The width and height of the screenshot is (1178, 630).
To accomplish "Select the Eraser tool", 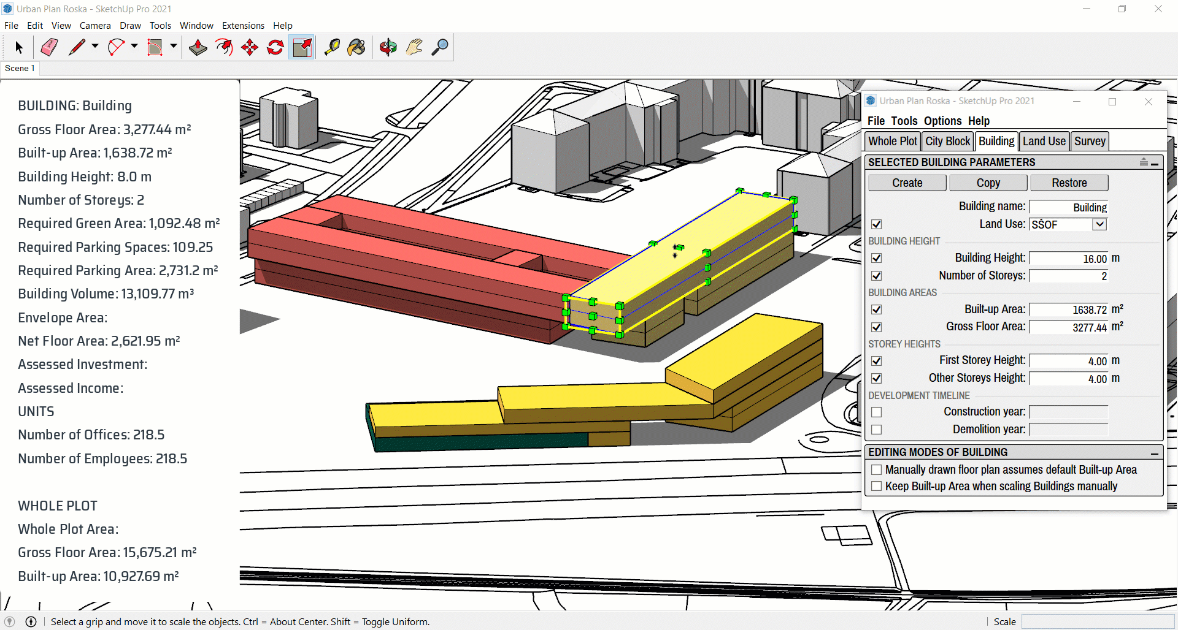I will 49,47.
